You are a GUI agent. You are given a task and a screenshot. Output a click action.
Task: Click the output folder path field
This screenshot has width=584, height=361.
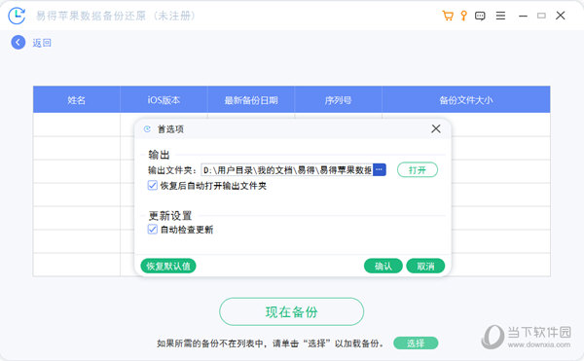pos(287,169)
